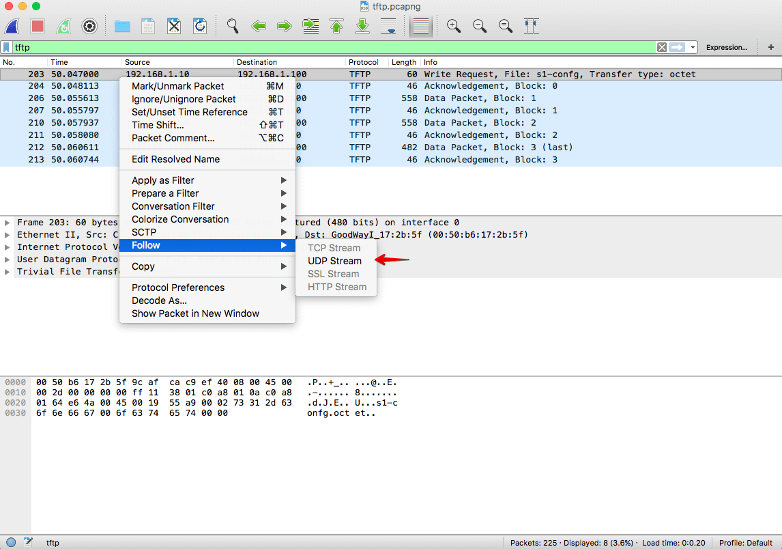This screenshot has width=782, height=549.
Task: Click the Profile: Default status entry
Action: point(746,543)
